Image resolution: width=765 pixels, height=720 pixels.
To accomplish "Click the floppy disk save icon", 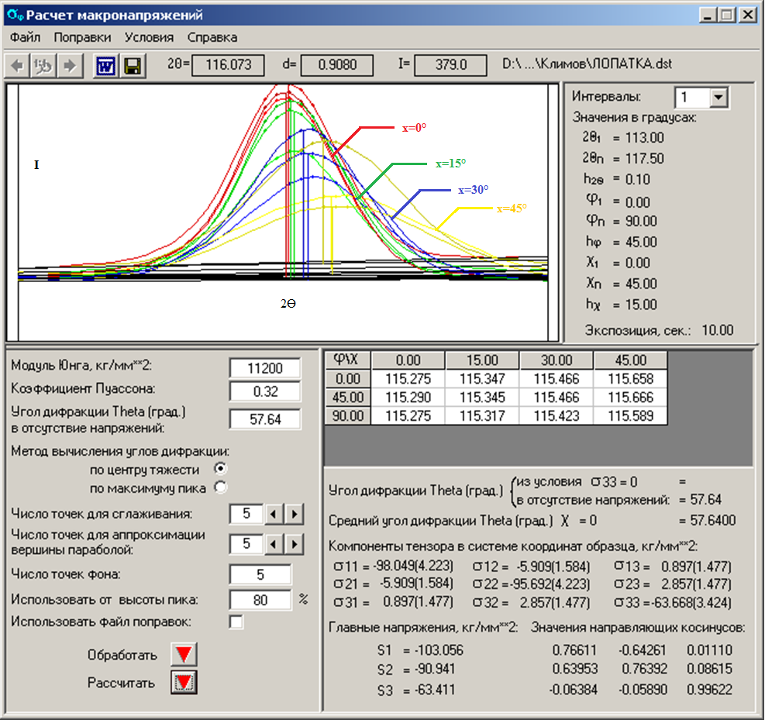I will [x=133, y=66].
